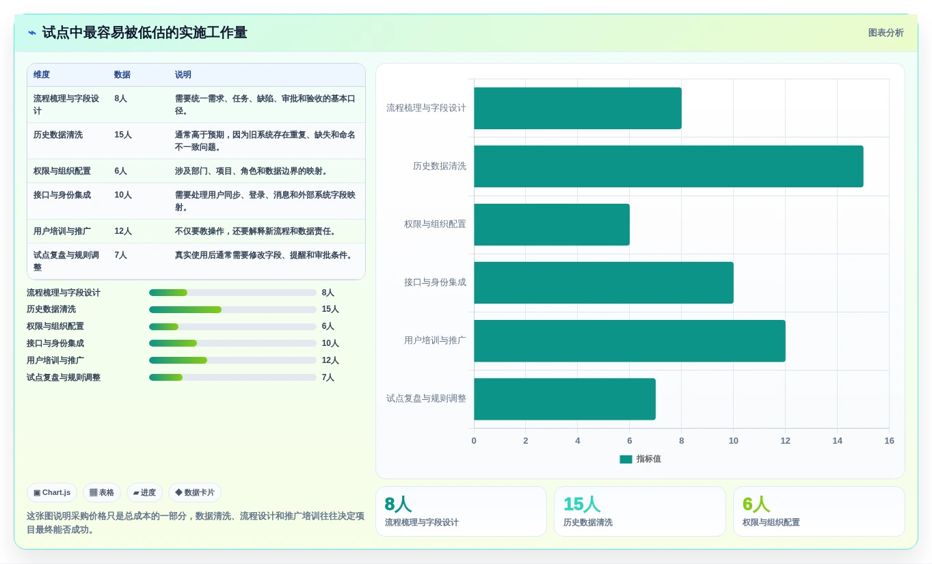Click the 权限与组织配置 progress bar

coord(232,327)
